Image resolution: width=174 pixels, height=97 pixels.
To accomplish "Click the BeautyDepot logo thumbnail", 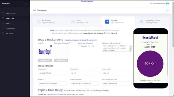I will [x=45, y=52].
